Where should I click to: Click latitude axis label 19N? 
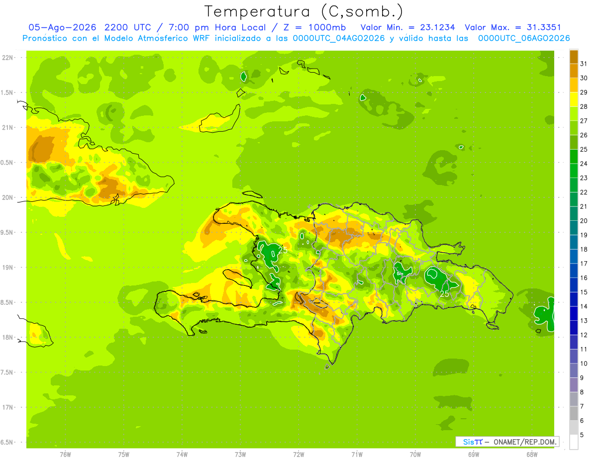point(7,267)
